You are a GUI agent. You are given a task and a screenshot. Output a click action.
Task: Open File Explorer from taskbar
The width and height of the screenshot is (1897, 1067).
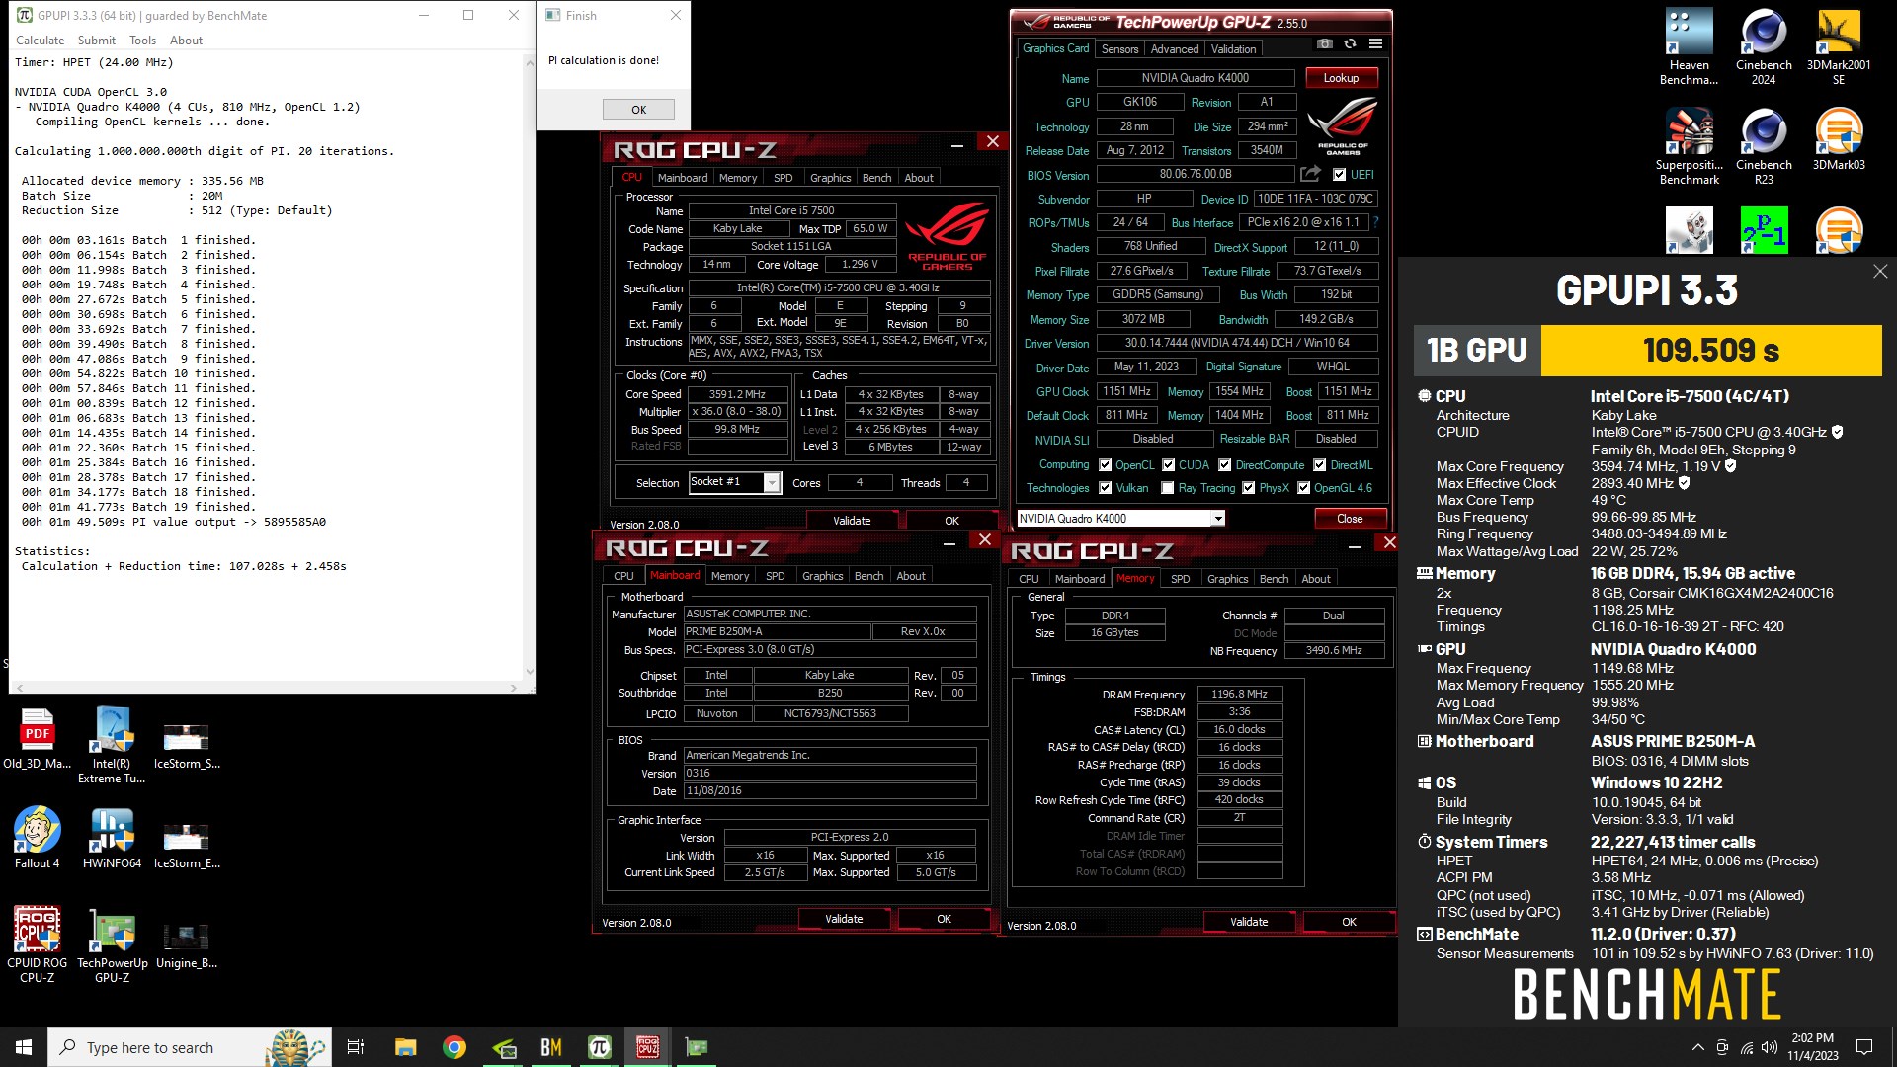(x=406, y=1047)
